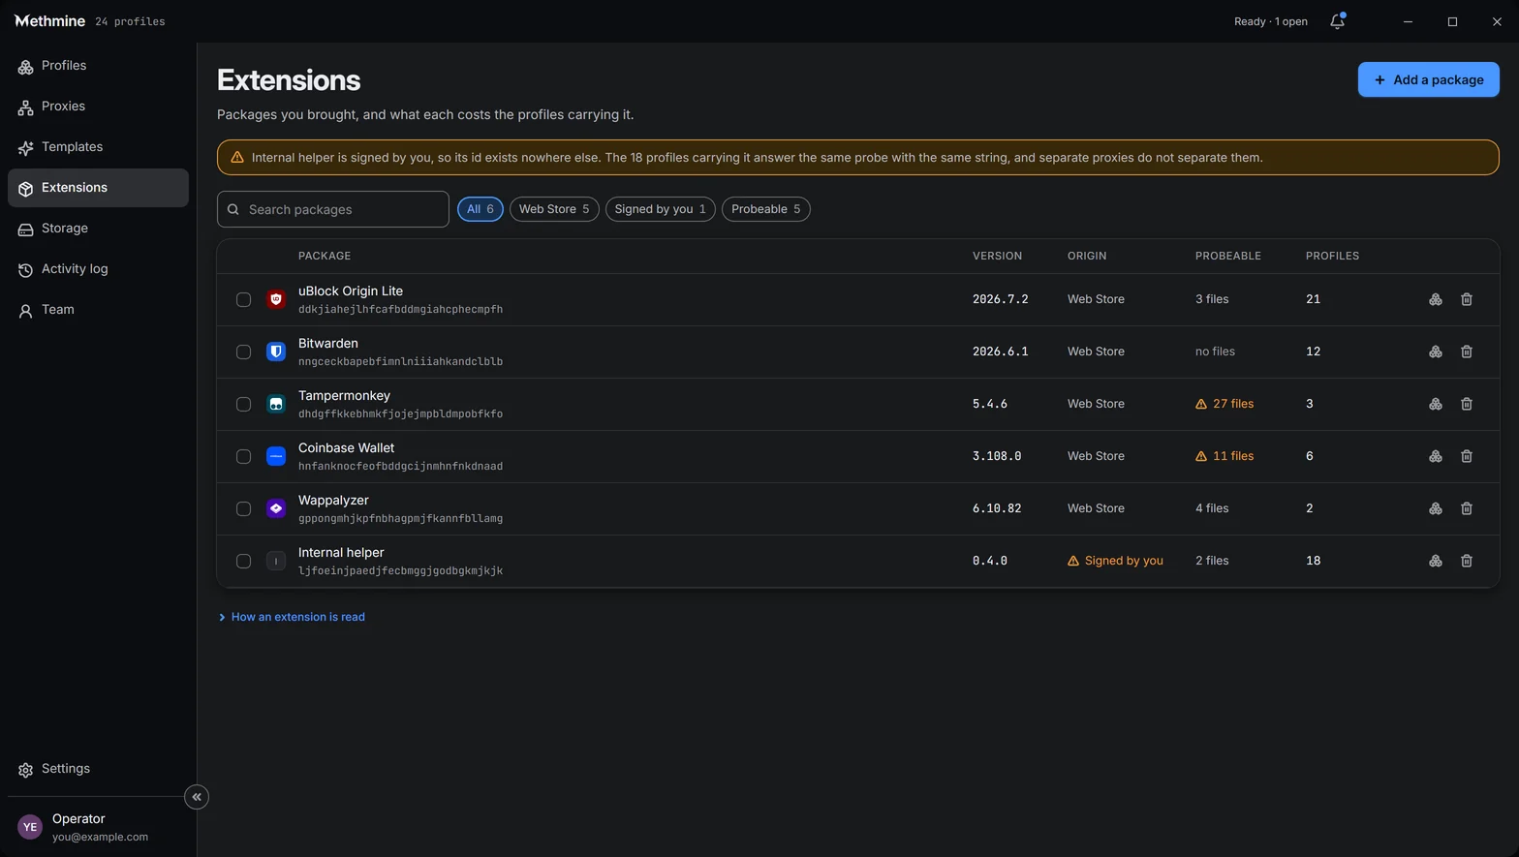The width and height of the screenshot is (1519, 857).
Task: Open Storage in the sidebar
Action: 98,229
